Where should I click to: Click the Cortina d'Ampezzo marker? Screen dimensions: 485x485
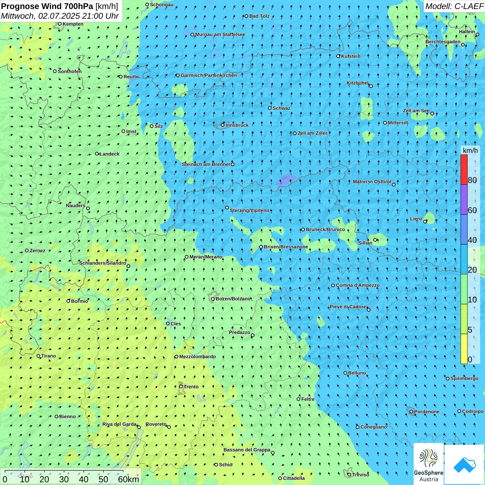(333, 285)
